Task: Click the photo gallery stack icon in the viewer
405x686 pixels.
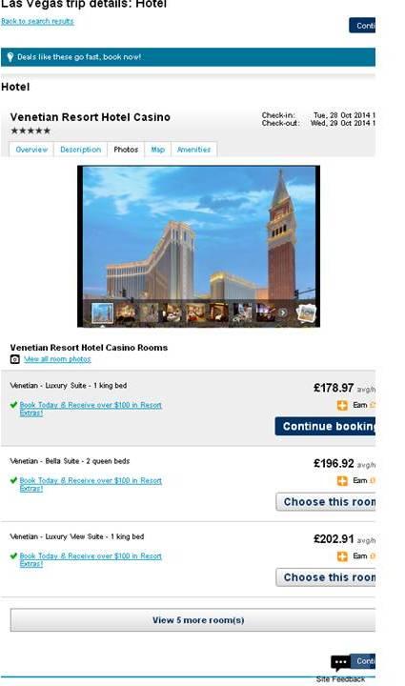Action: [306, 313]
